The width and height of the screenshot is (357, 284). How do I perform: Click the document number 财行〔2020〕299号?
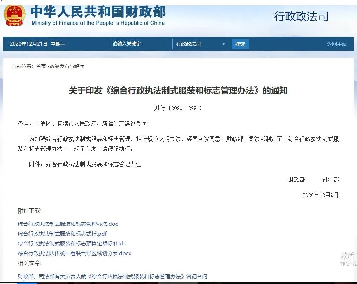(x=178, y=108)
